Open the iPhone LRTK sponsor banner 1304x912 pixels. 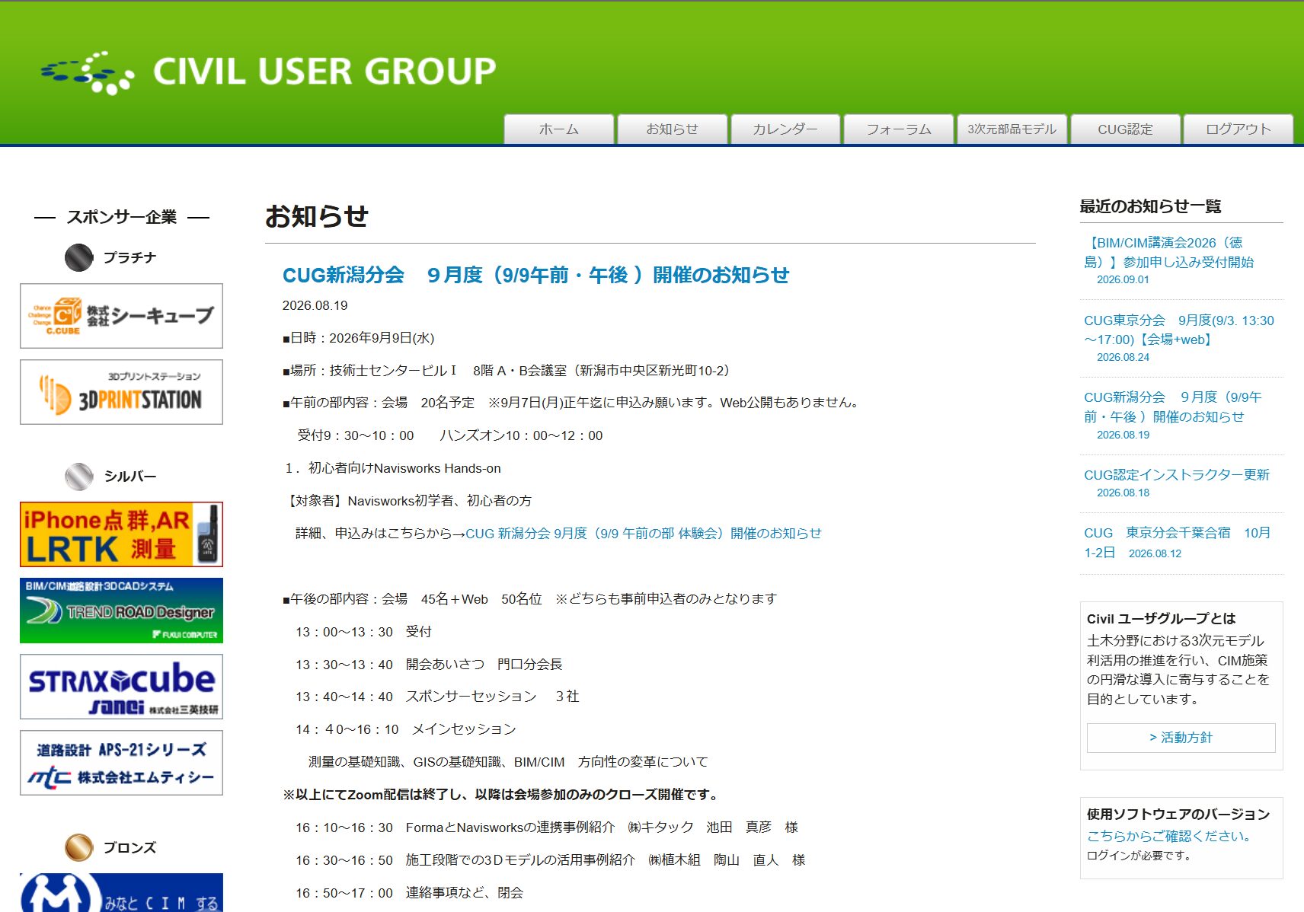point(121,534)
